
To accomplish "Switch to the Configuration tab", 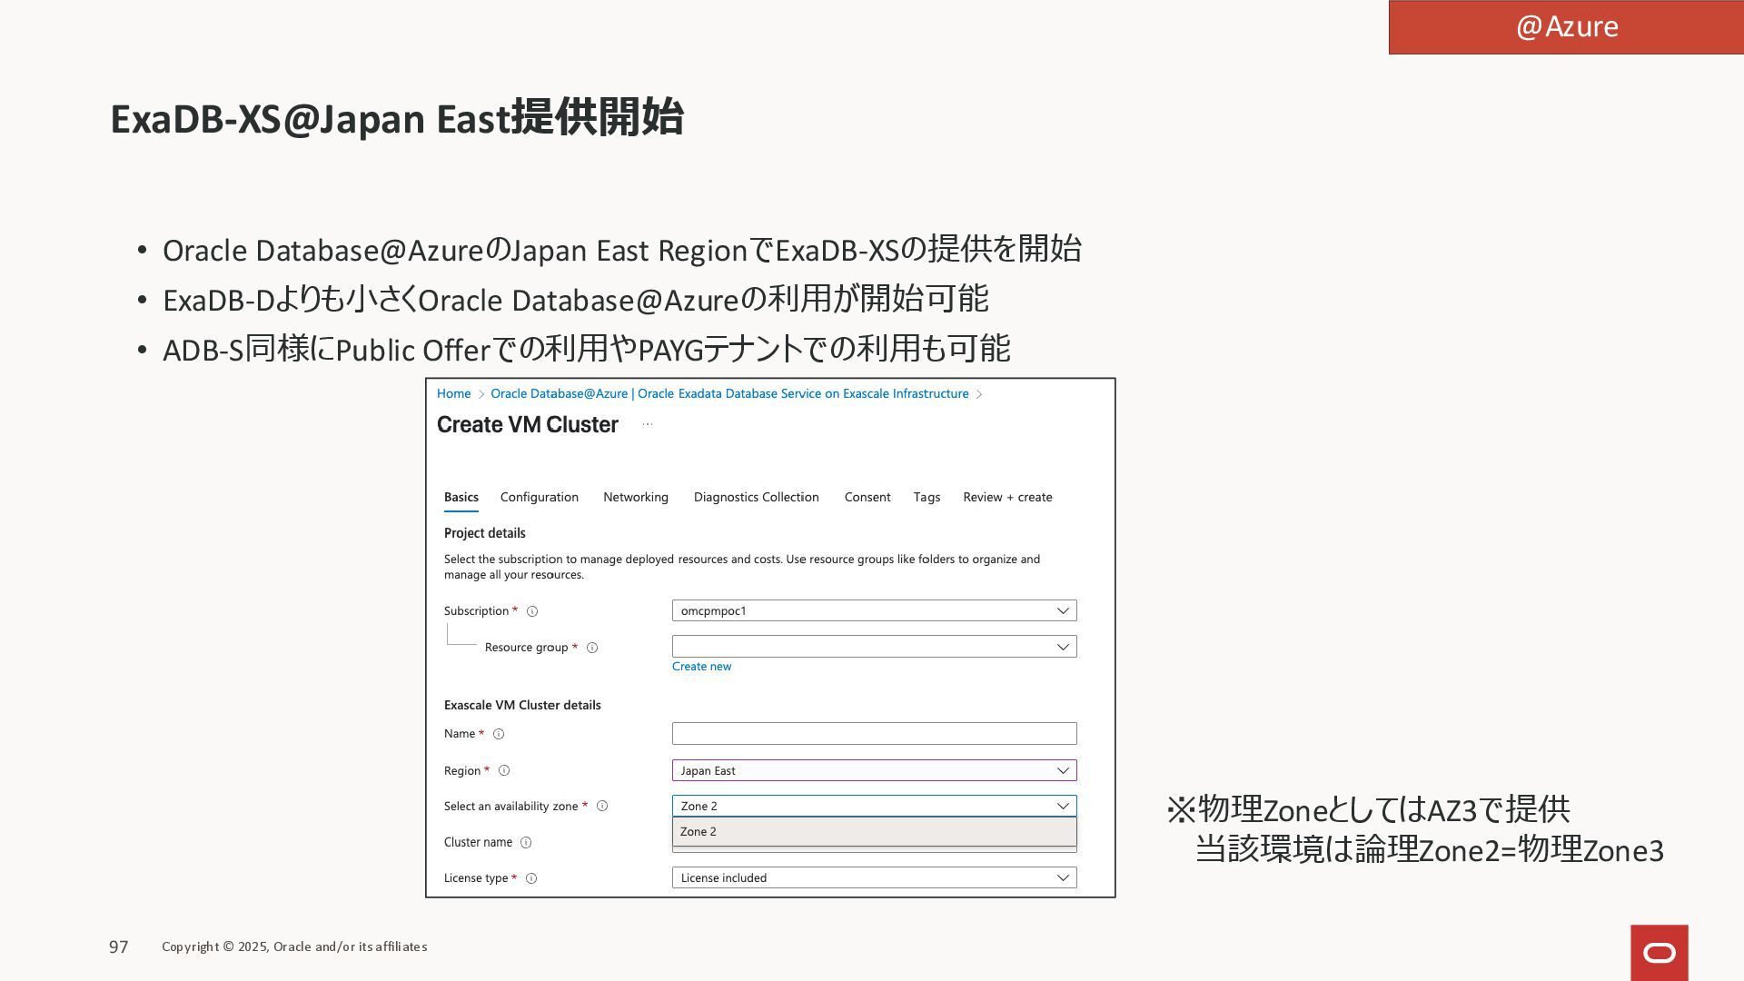I will [x=540, y=498].
